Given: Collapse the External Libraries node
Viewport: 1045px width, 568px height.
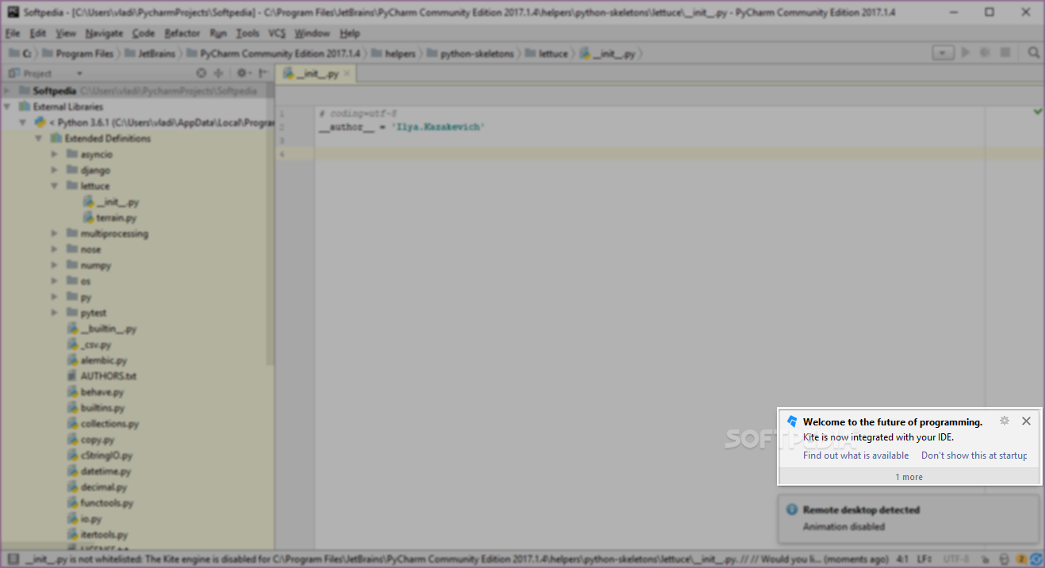Looking at the screenshot, I should click(x=7, y=107).
